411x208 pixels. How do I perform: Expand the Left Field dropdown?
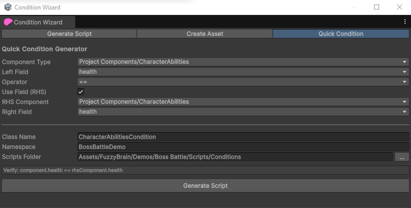point(243,72)
